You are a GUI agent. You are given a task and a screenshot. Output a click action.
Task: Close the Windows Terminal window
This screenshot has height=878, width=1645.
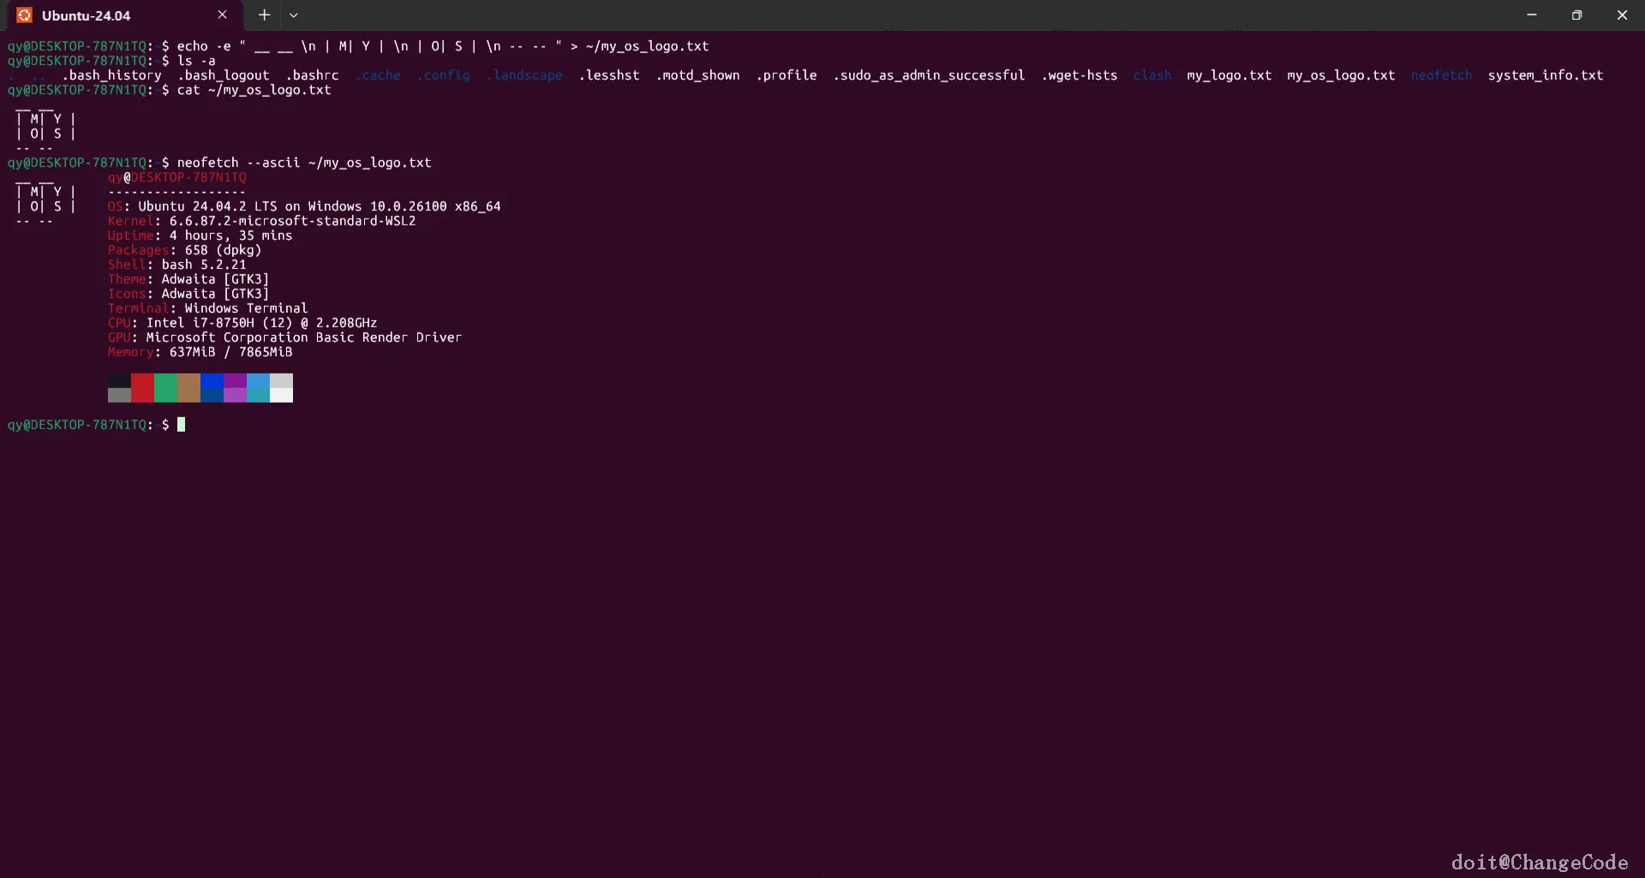[x=1622, y=15]
